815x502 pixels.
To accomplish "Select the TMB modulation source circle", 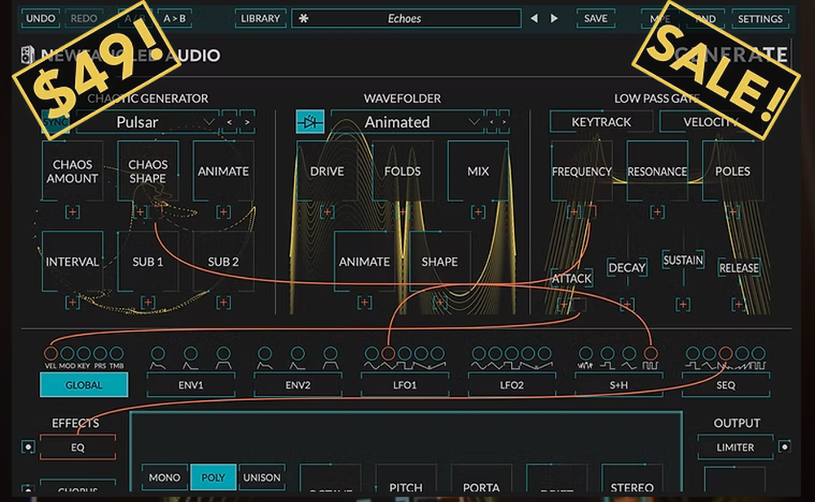I will [x=117, y=354].
